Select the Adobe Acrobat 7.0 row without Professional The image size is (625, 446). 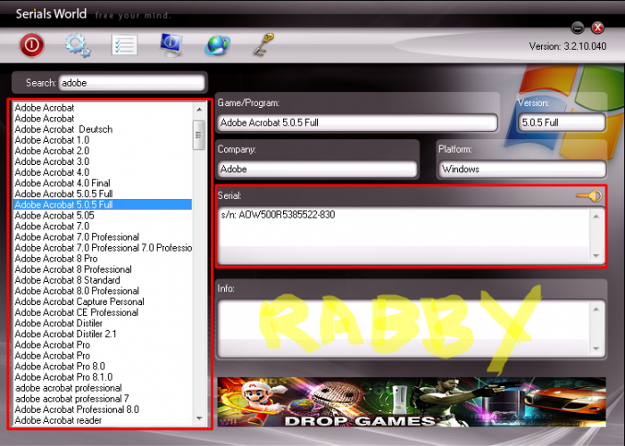pos(103,227)
